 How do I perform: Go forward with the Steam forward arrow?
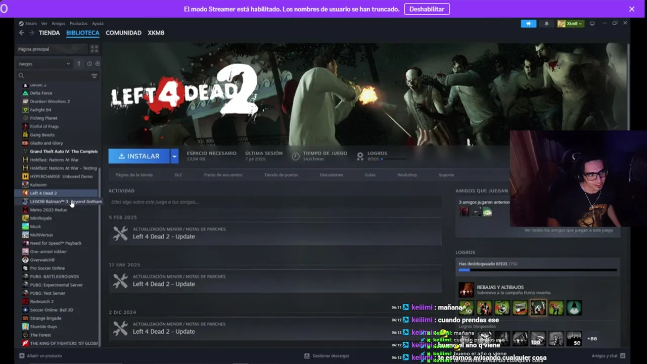point(31,33)
